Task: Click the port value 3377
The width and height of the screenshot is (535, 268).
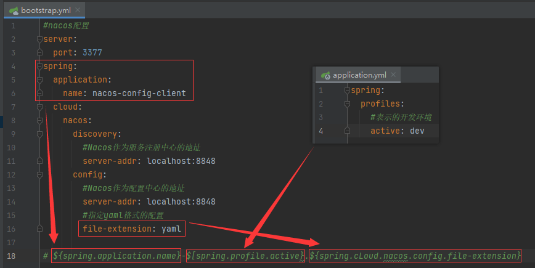Action: pos(92,52)
